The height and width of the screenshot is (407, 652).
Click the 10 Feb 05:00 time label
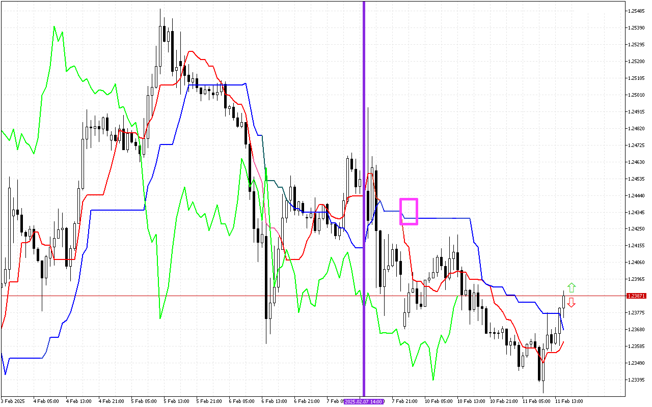coord(439,401)
